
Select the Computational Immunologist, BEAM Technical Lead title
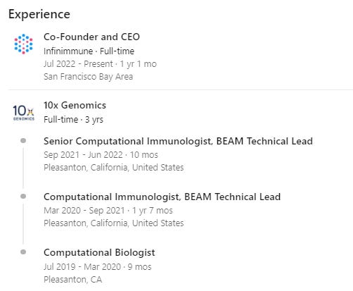162,197
